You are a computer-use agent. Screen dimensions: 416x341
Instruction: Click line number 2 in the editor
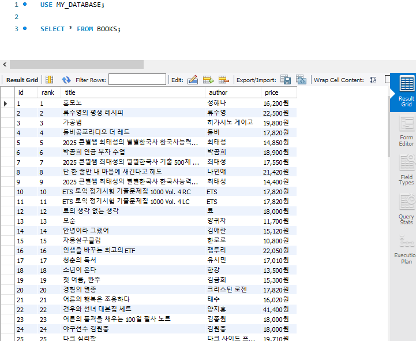click(17, 17)
